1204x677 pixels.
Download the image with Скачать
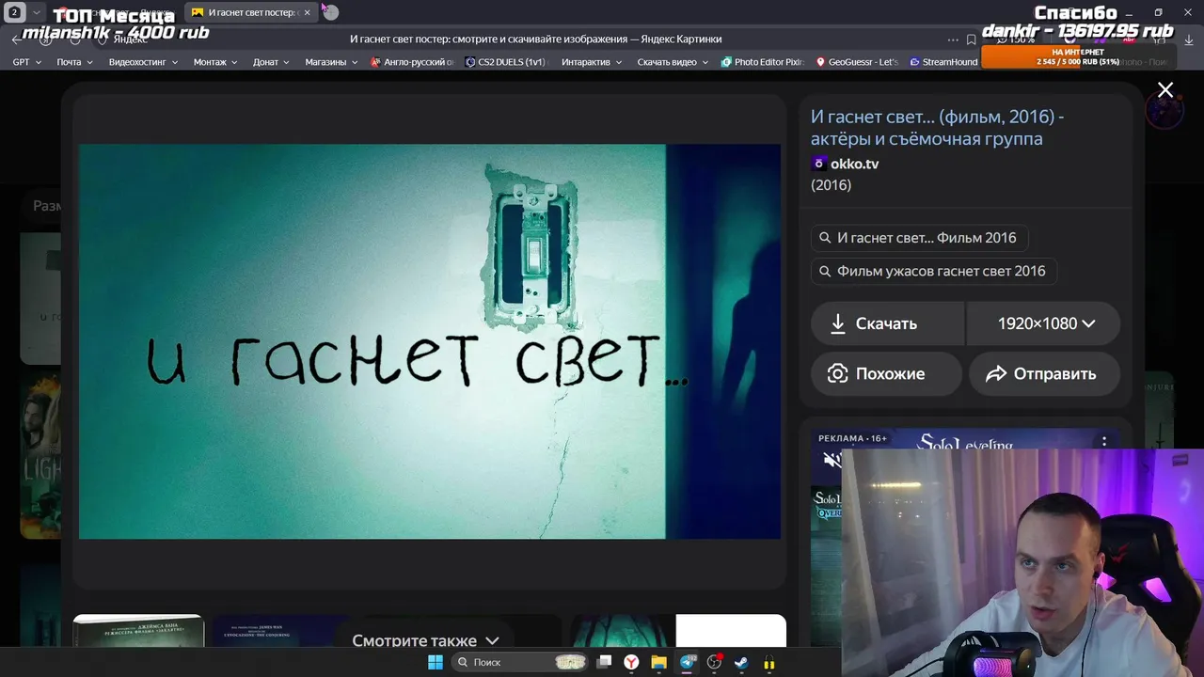[x=887, y=323]
